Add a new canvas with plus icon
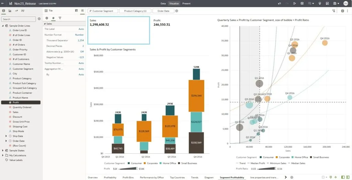The height and width of the screenshot is (180, 352). pyautogui.click(x=292, y=177)
